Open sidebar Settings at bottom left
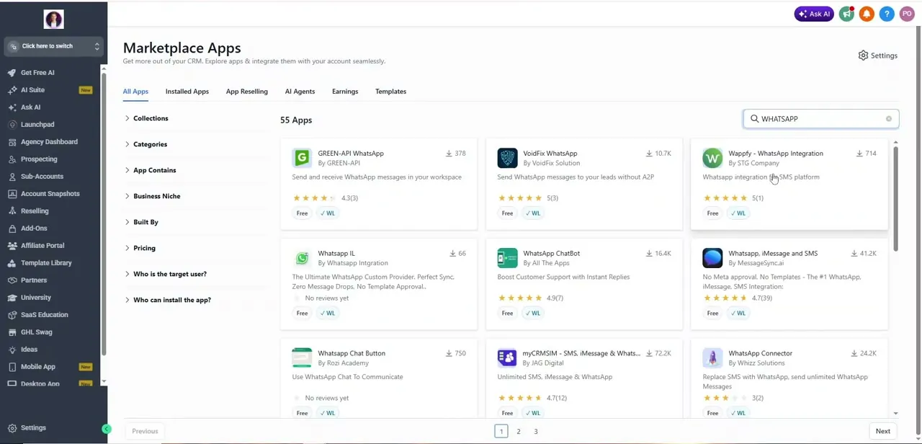The height and width of the screenshot is (444, 922). (x=27, y=428)
